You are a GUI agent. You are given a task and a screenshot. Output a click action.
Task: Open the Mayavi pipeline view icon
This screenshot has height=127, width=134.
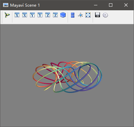tap(7, 15)
